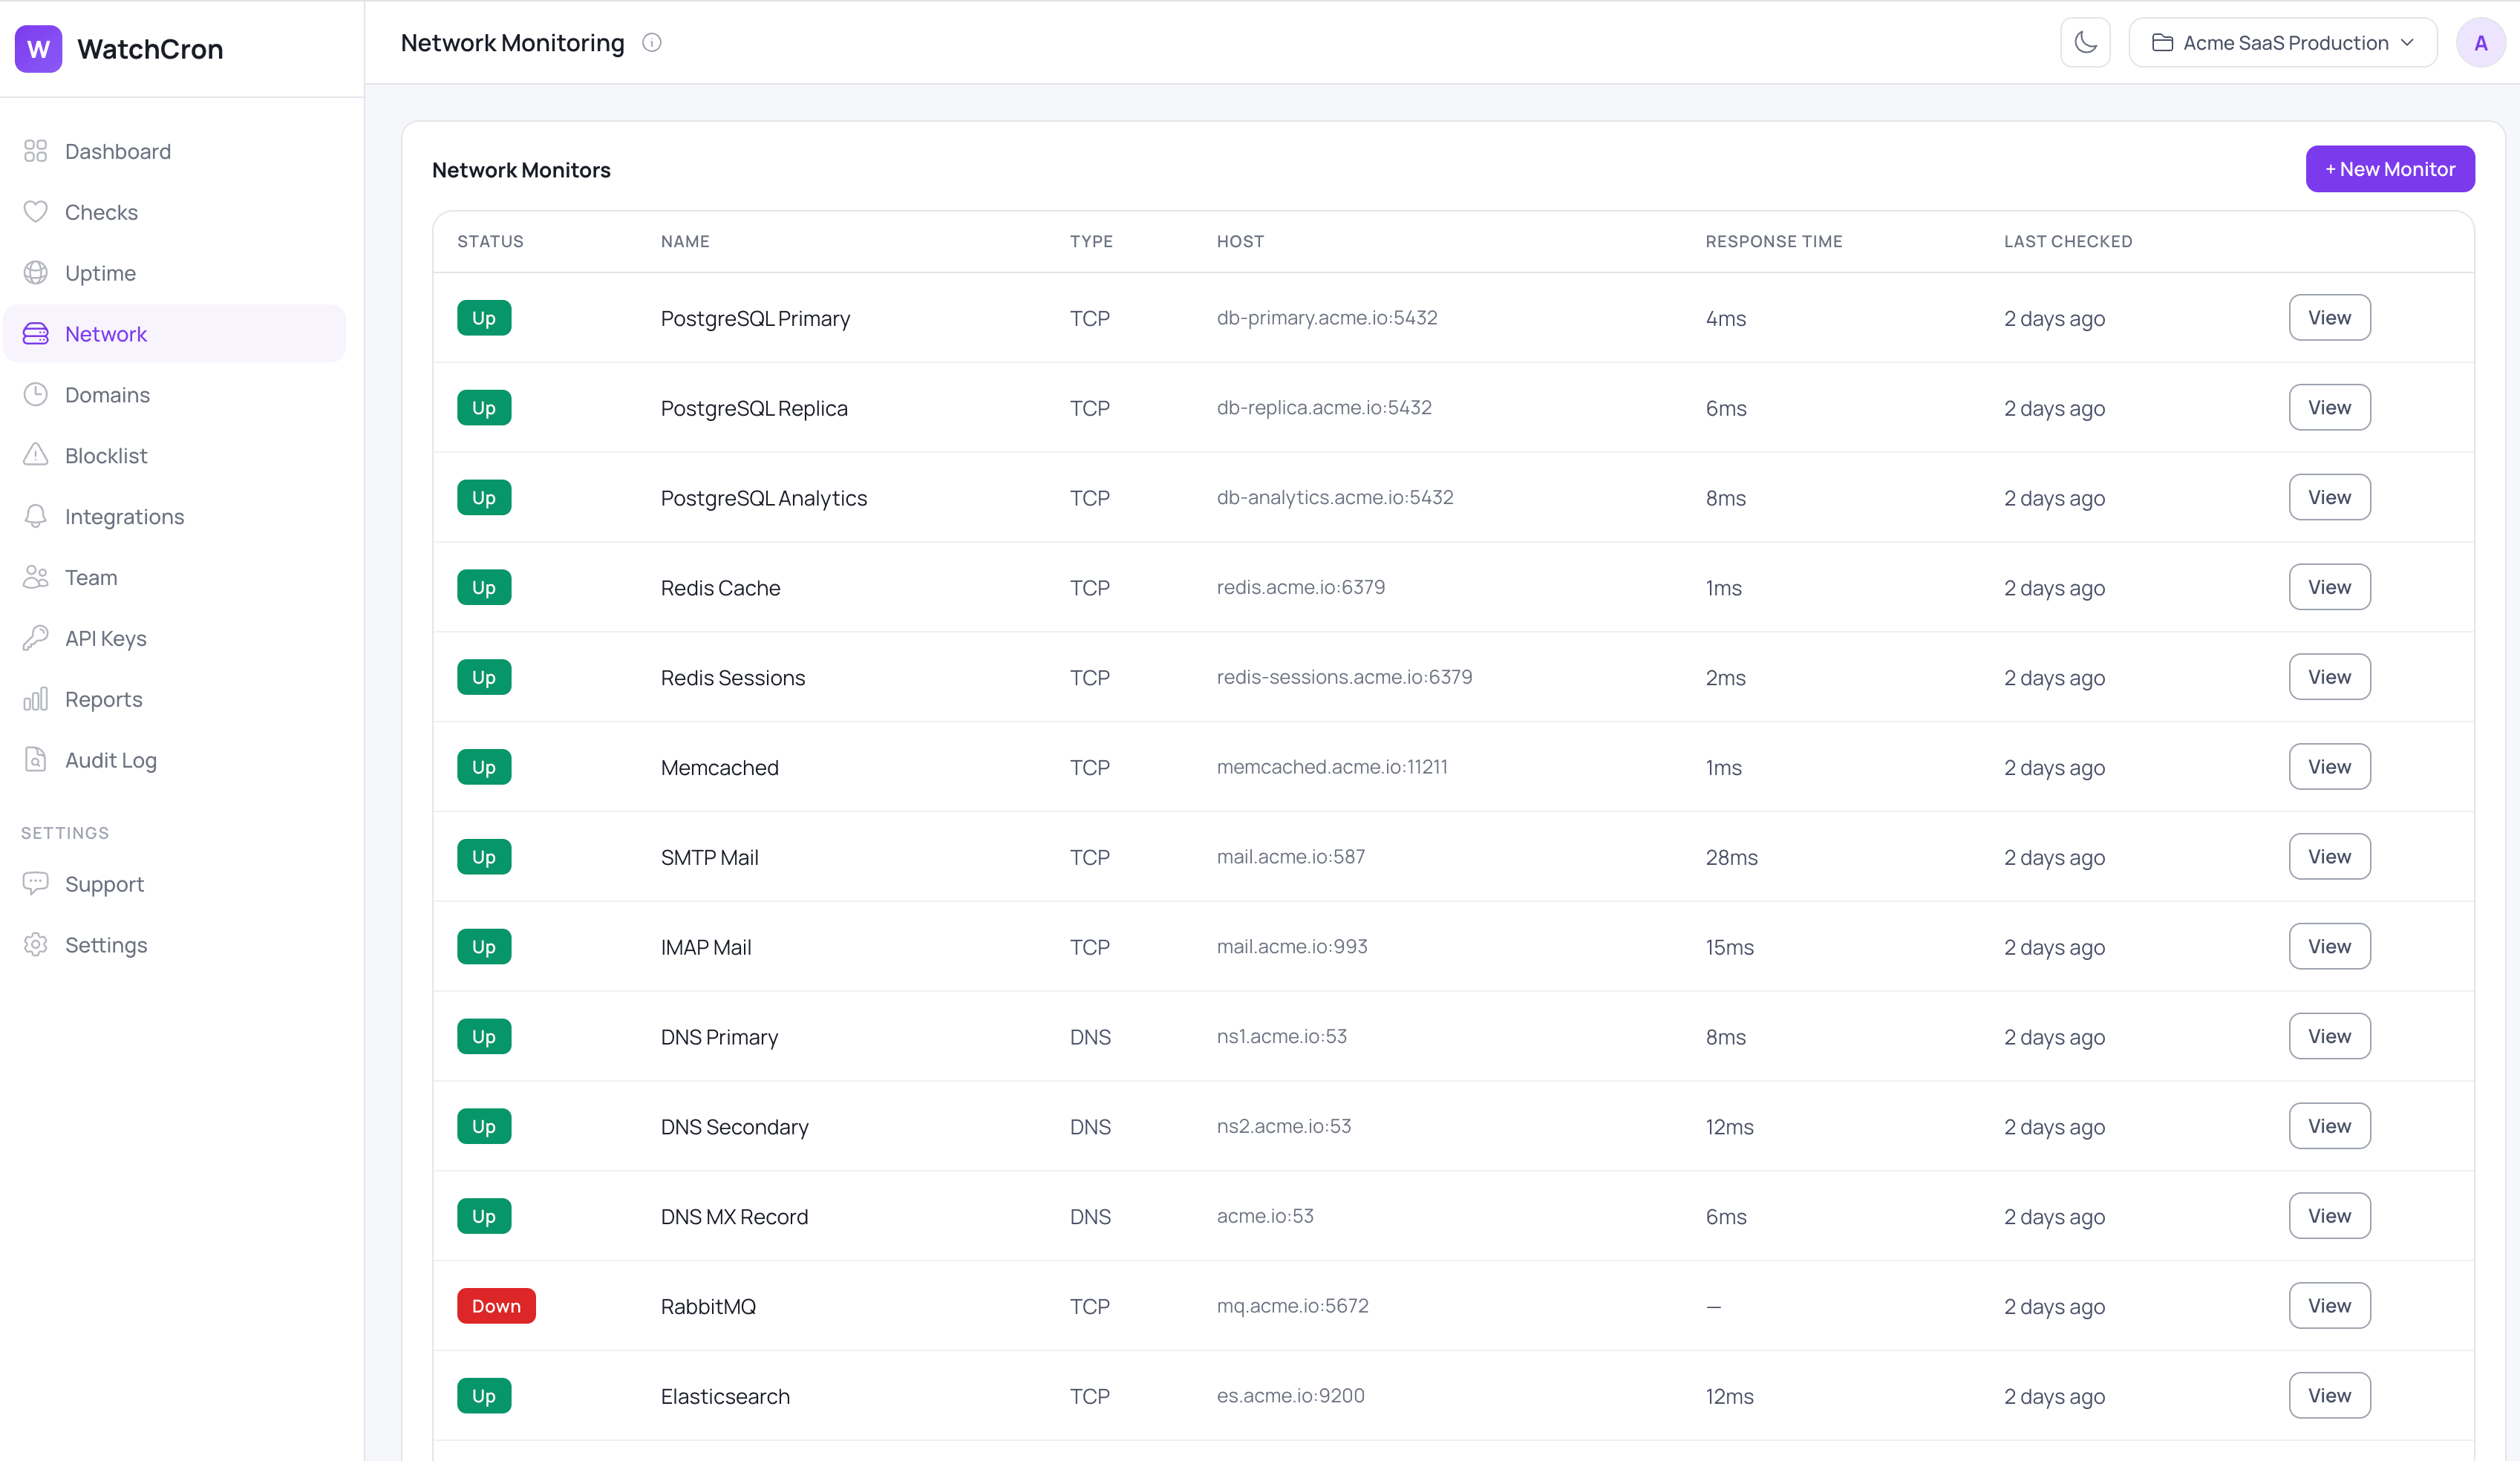View the Memcached monitor

(x=2329, y=767)
